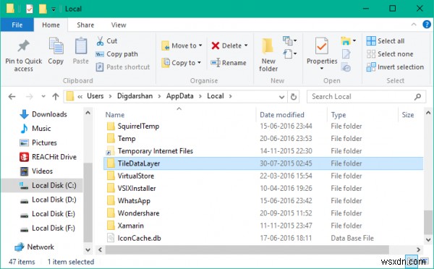Switch to the Home tab
434x269 pixels.
(x=51, y=25)
